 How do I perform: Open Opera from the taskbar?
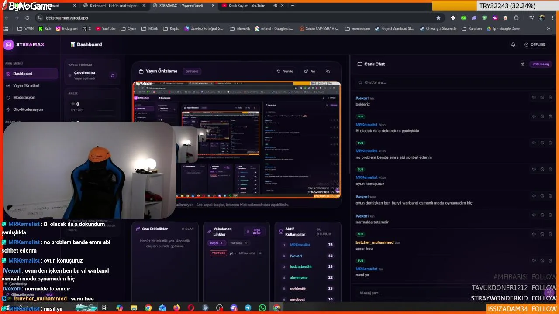(191, 308)
